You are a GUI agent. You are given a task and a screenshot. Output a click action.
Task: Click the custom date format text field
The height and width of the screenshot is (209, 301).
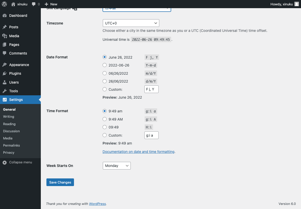click(152, 89)
